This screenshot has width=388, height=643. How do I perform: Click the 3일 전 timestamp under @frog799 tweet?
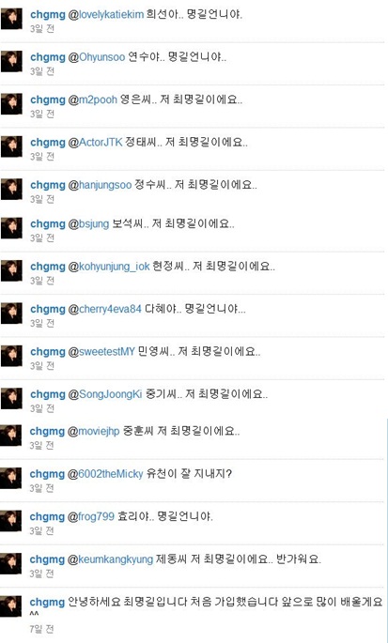coord(41,531)
